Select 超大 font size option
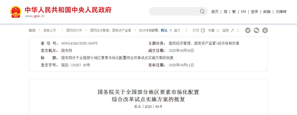Viewport: 297px width, 115px height. pos(177,31)
